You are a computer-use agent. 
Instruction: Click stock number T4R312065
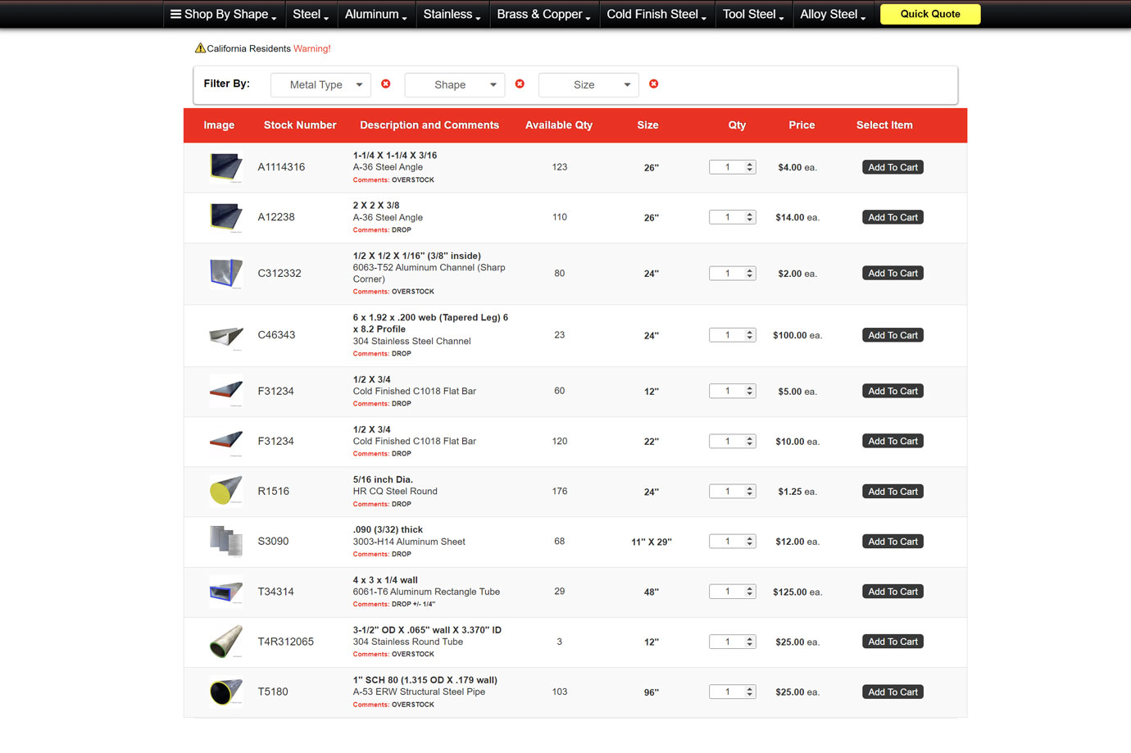pyautogui.click(x=286, y=642)
